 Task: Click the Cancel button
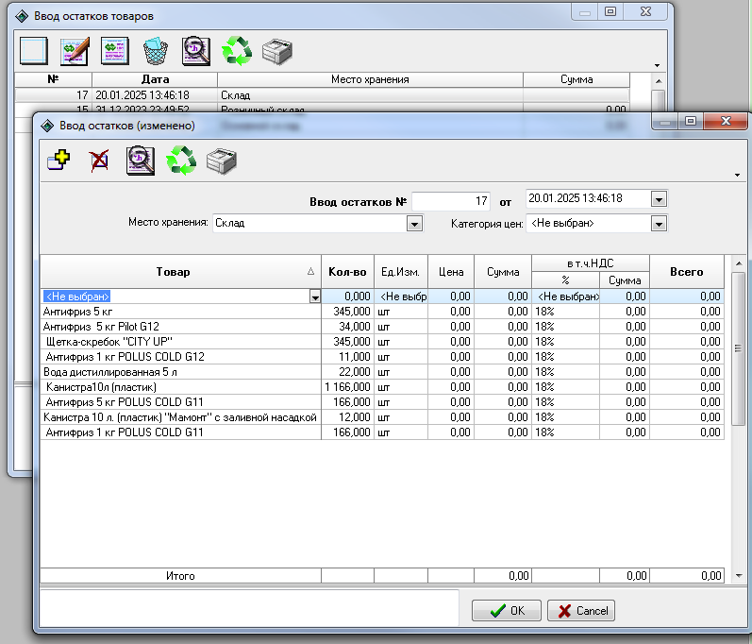point(581,610)
